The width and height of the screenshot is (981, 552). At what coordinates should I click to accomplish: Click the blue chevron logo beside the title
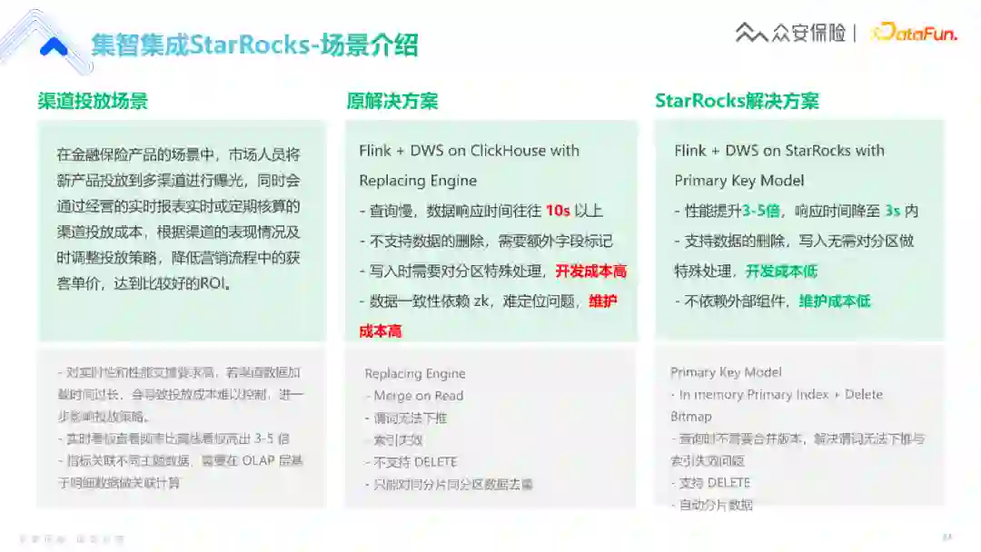[x=54, y=47]
